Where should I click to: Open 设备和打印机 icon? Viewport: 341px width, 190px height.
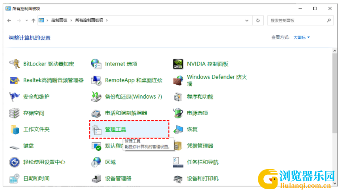pos(178,179)
